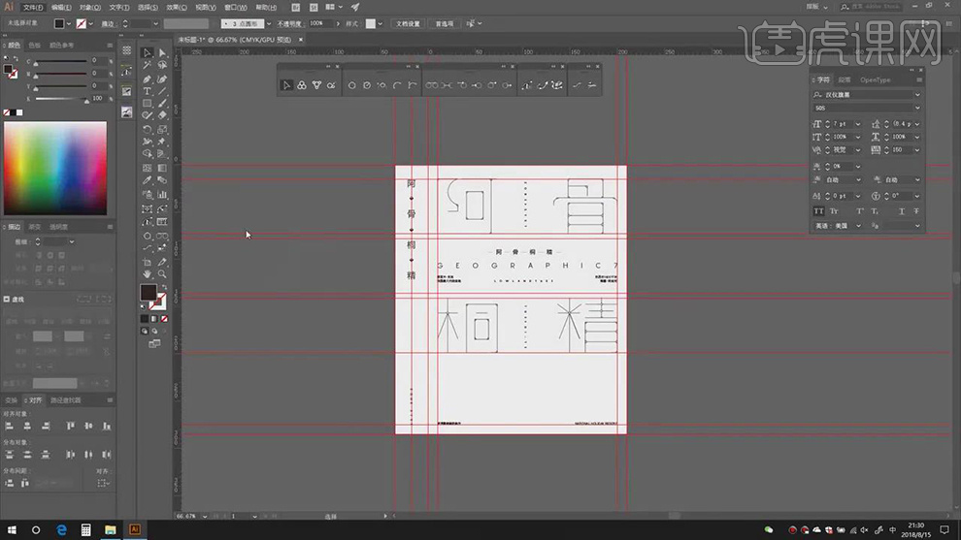Screen dimensions: 961x540
Task: Open the font family dropdown 汉仪旗黑
Action: pos(917,95)
